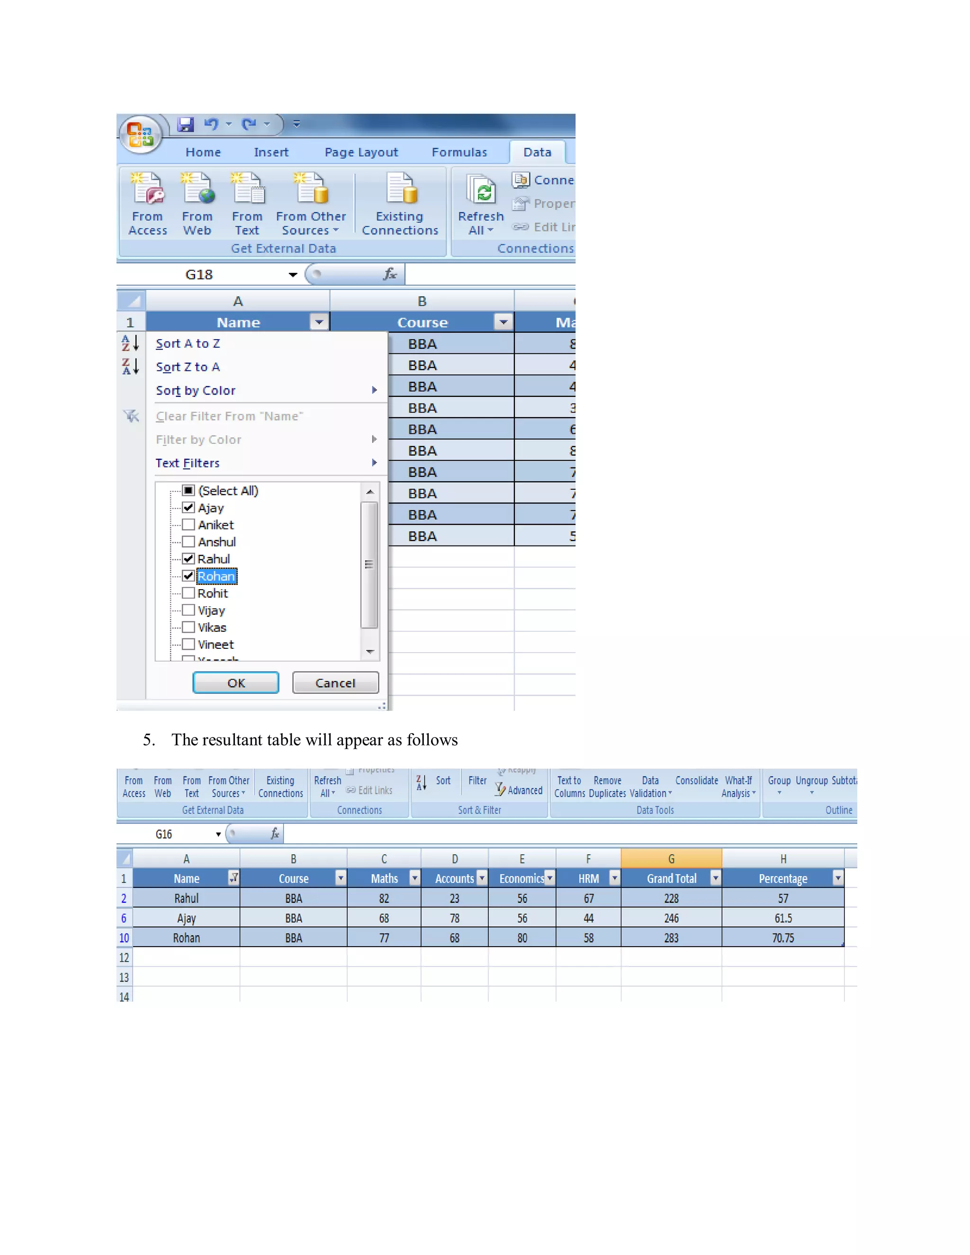This screenshot has height=1255, width=970.
Task: Click the Save icon in quick access toolbar
Action: (x=185, y=124)
